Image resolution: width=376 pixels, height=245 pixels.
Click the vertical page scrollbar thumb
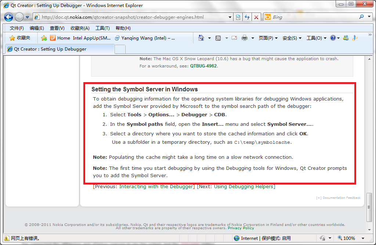(x=369, y=207)
